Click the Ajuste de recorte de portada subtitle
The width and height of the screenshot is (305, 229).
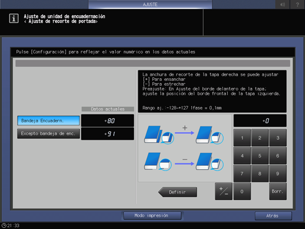coord(61,21)
